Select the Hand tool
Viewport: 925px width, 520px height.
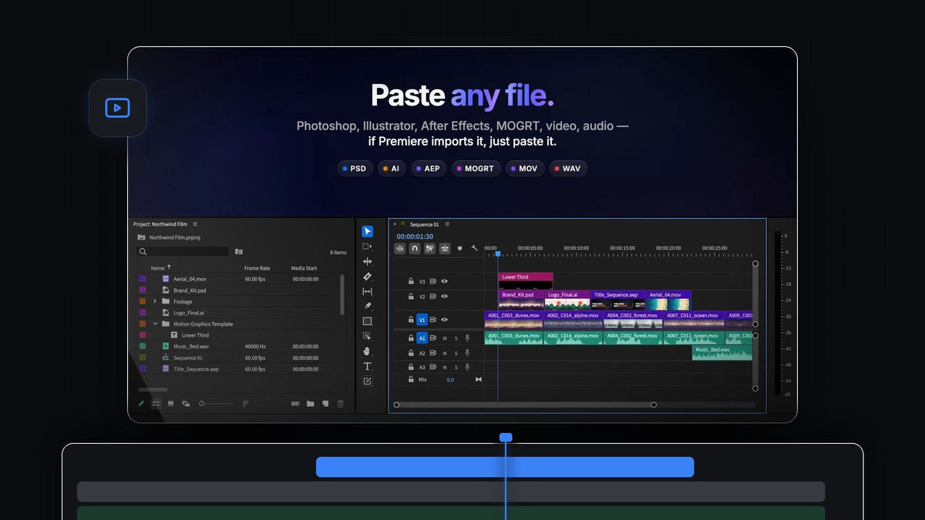click(368, 351)
